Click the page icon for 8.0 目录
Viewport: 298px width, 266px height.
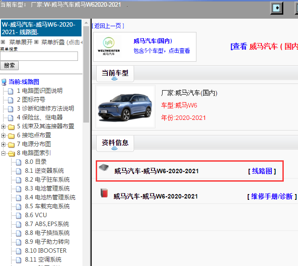19,162
